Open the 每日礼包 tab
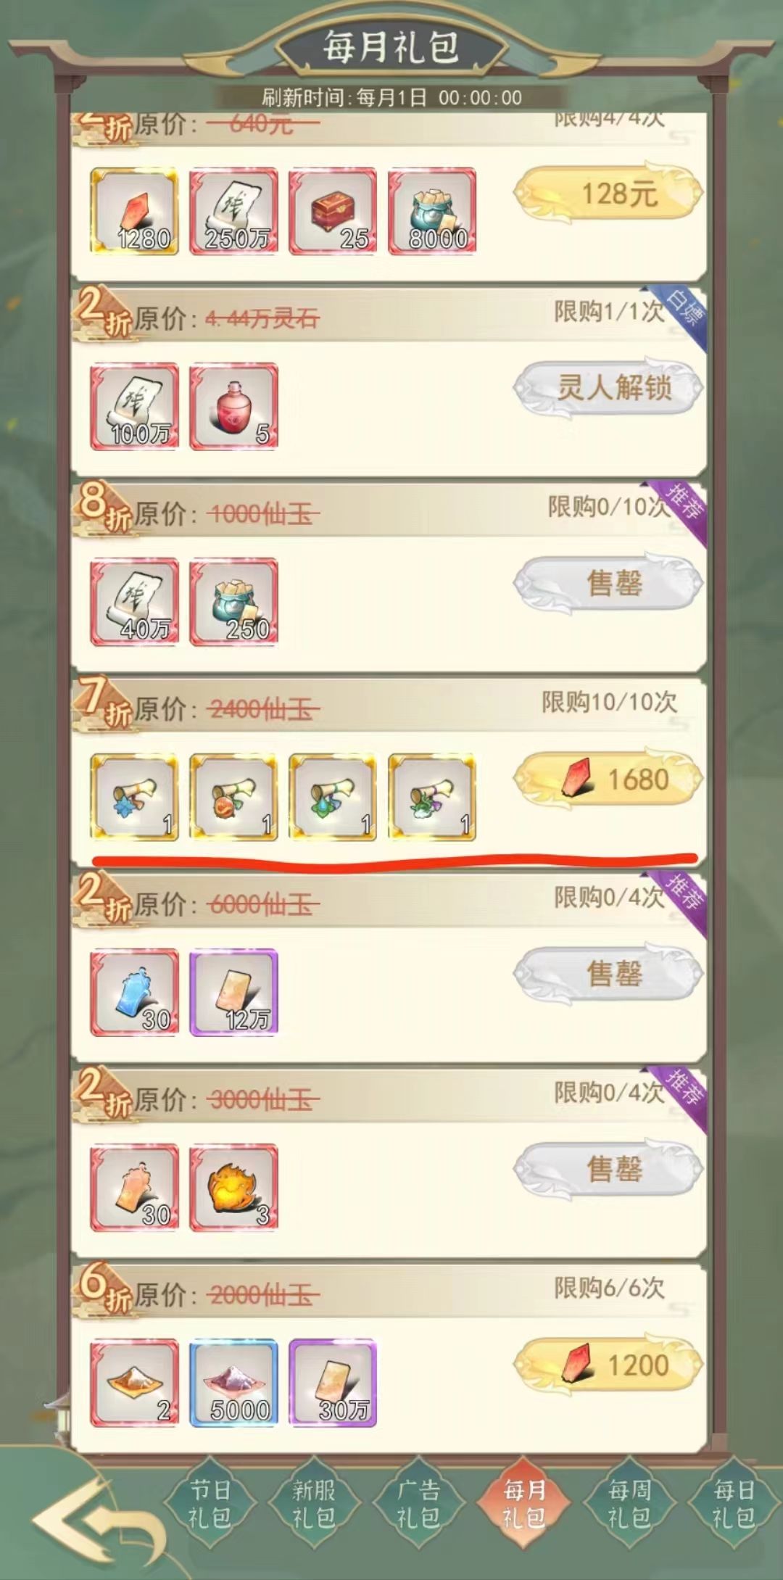 click(734, 1504)
